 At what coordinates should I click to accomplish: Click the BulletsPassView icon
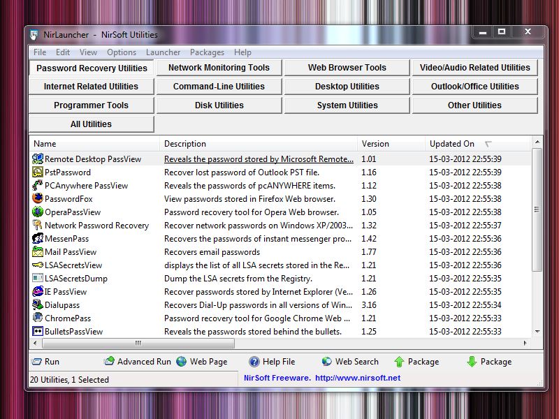38,331
